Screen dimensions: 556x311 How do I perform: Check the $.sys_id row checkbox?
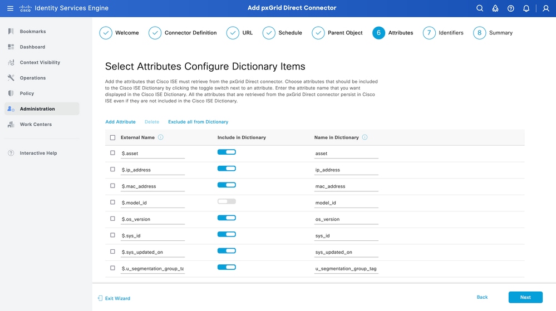[112, 235]
